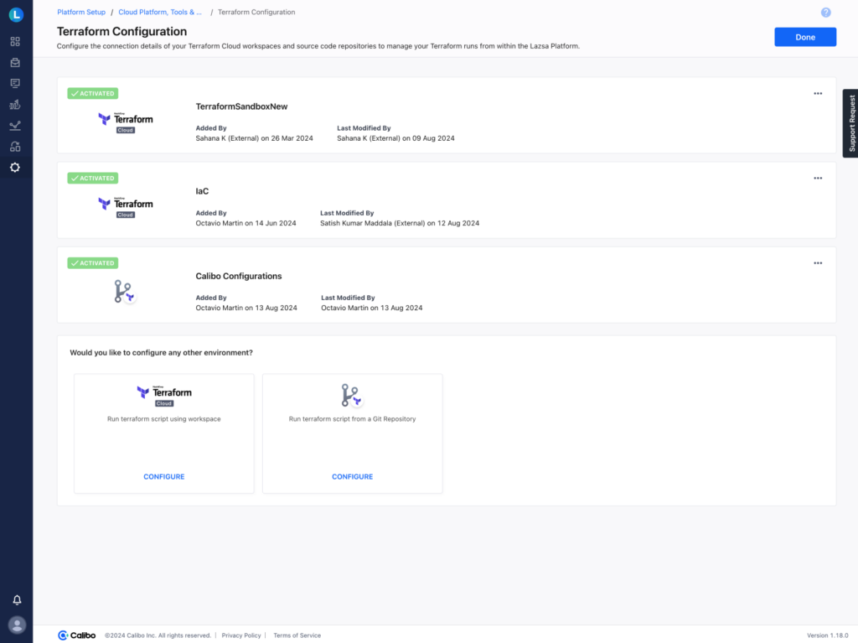
Task: Open the more options menu for Calibo Configurations
Action: click(818, 262)
